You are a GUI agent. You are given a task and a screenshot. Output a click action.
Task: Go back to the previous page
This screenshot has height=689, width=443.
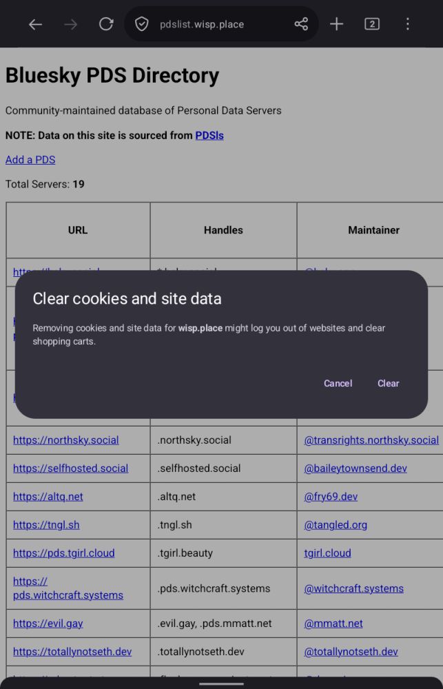(x=35, y=24)
